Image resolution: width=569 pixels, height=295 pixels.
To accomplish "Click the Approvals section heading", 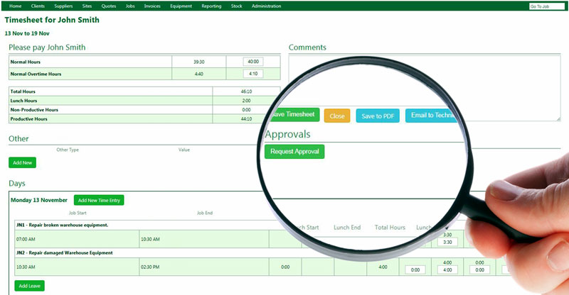I will (287, 134).
